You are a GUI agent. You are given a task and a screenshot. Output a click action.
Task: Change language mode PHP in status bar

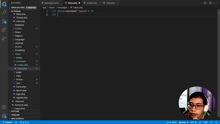[206, 122]
